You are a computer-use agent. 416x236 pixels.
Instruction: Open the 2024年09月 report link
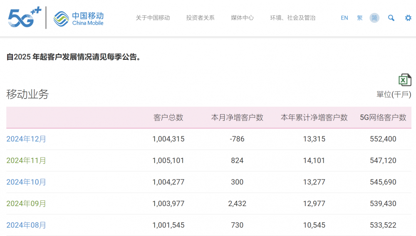26,204
